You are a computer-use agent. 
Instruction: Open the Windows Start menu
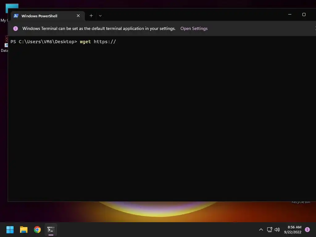10,230
